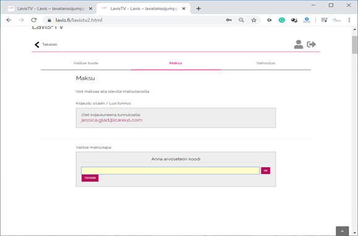Viewport: 358px width, 236px height.
Task: Open the user profile icon
Action: (299, 44)
